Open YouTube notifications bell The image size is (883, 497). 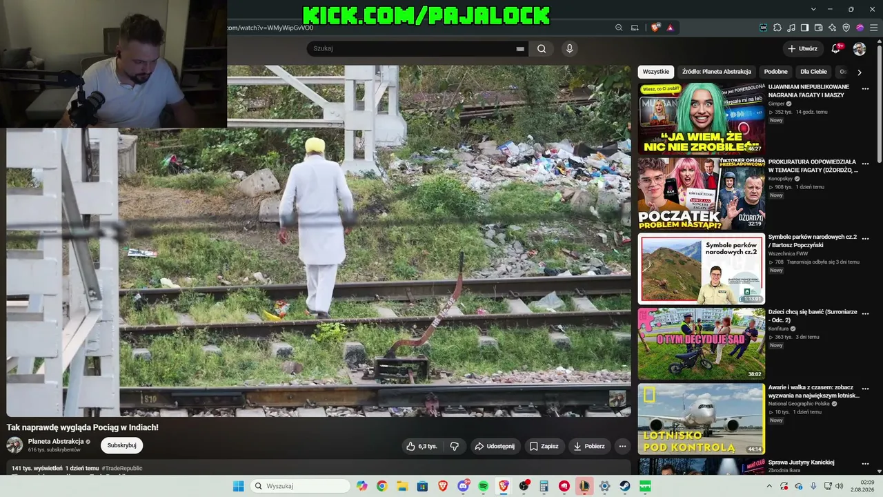tap(836, 48)
